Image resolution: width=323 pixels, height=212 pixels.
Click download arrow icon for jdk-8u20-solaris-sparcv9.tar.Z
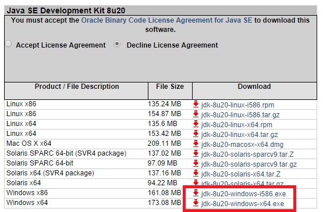click(196, 153)
